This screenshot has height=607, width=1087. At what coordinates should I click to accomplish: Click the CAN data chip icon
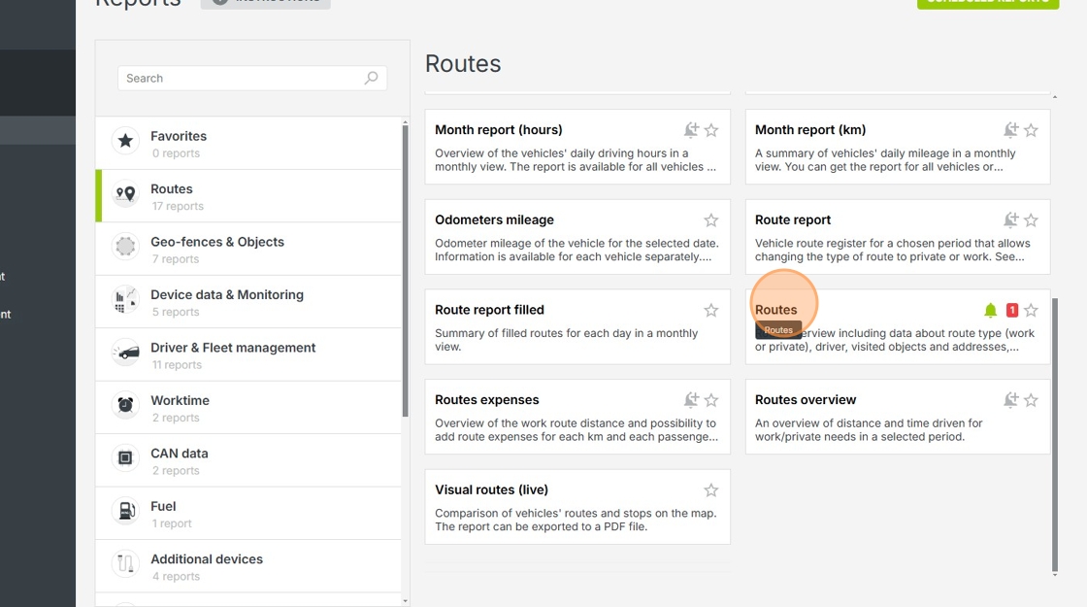[x=125, y=458]
